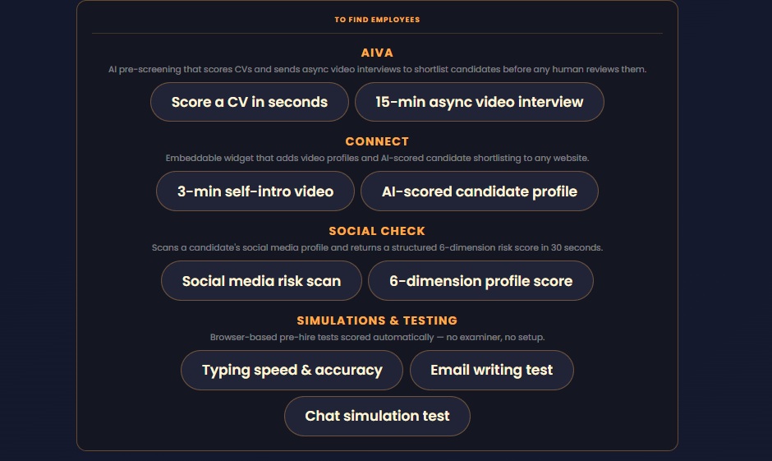Viewport: 772px width, 461px height.
Task: Click the Browser-based pre-hire tests description
Action: pyautogui.click(x=377, y=338)
